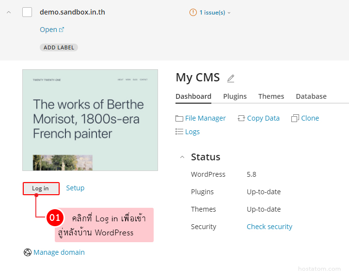Click the Check security link

click(269, 227)
